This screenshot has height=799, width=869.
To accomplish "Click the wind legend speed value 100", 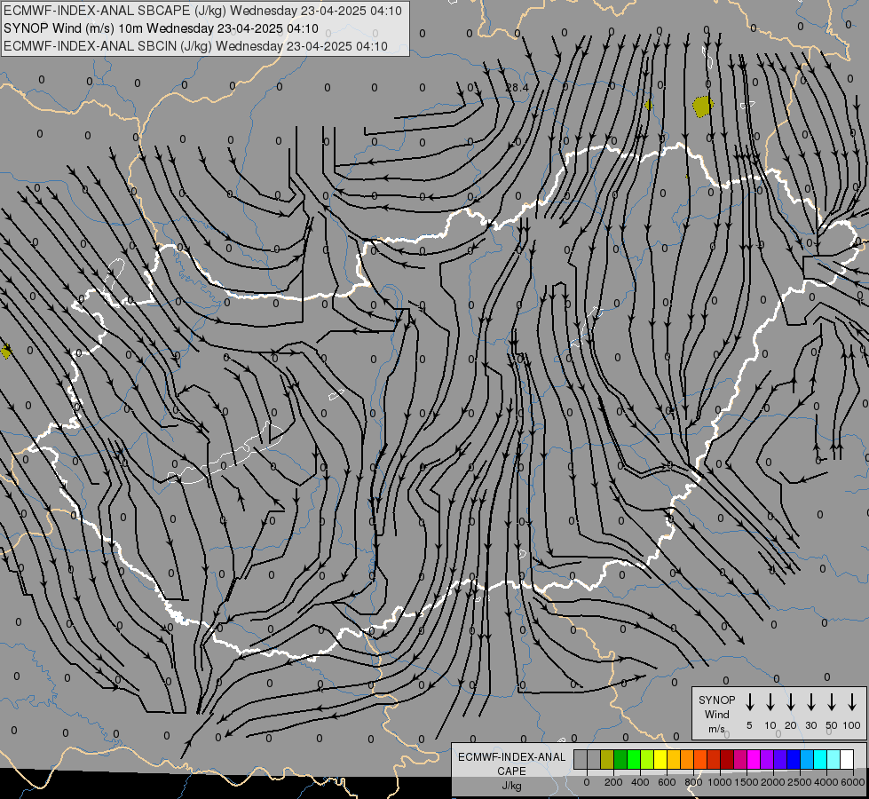I will [x=852, y=725].
